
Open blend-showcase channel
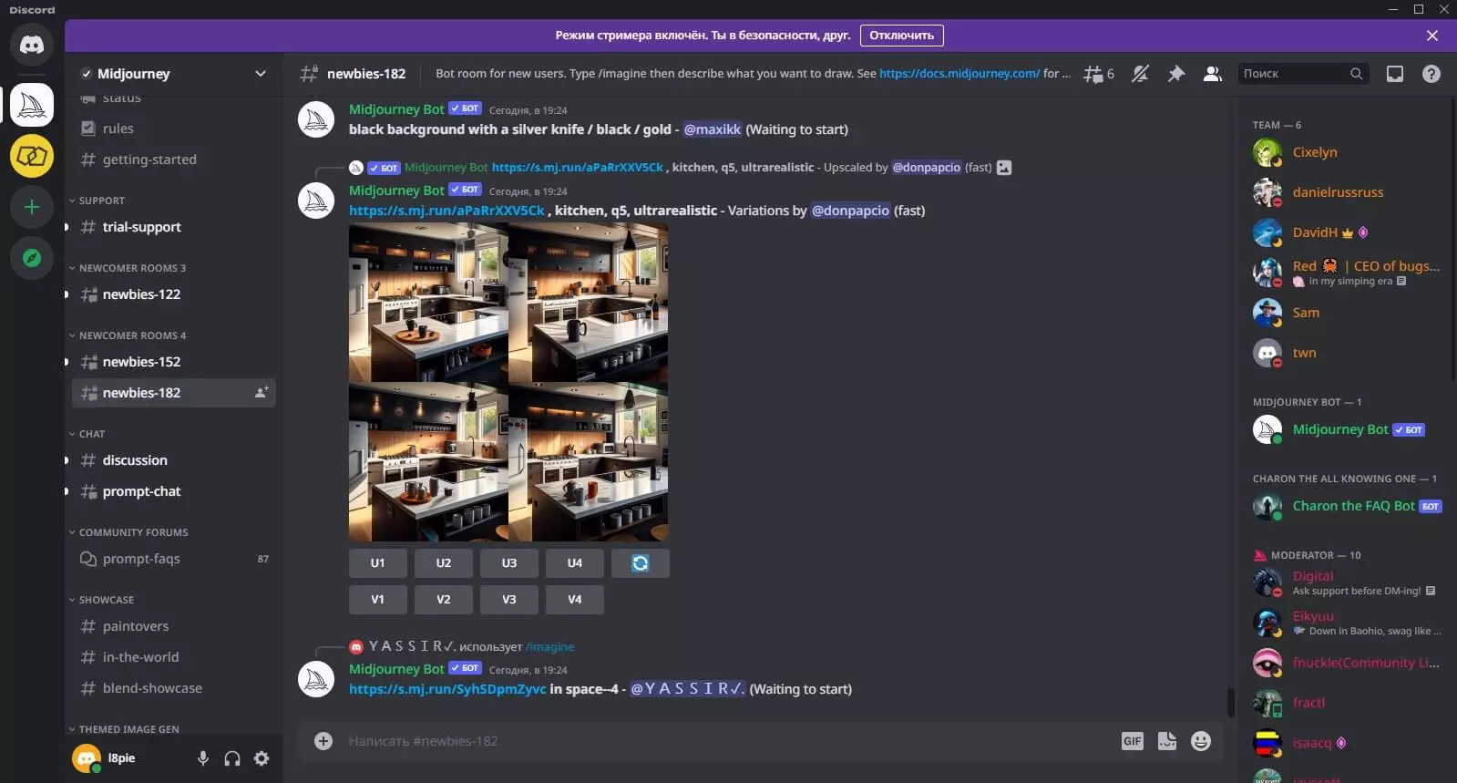click(173, 688)
